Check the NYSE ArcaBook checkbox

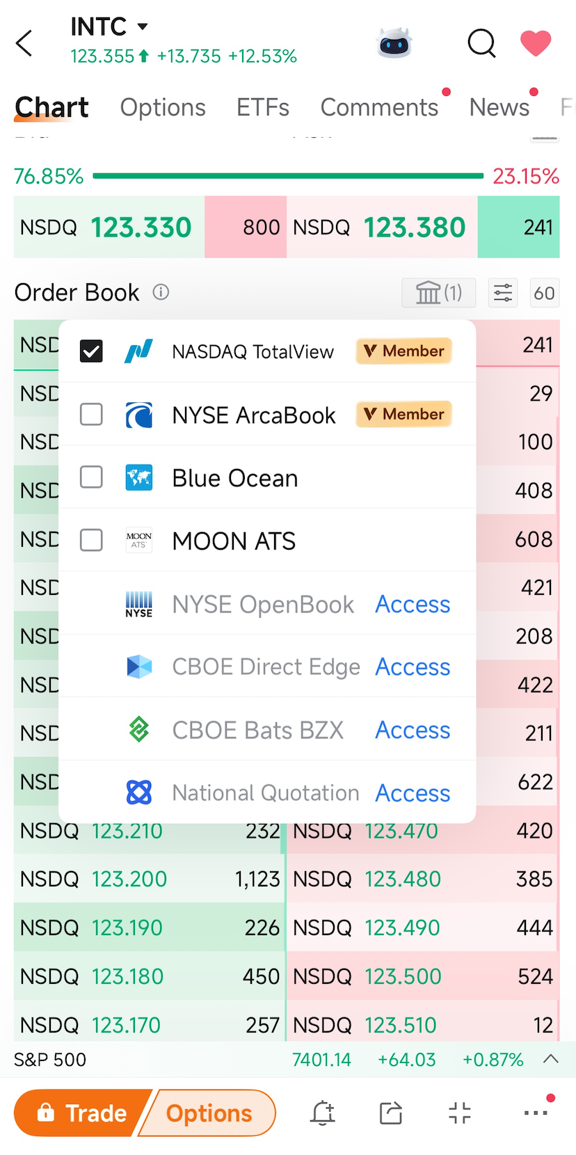(x=91, y=415)
